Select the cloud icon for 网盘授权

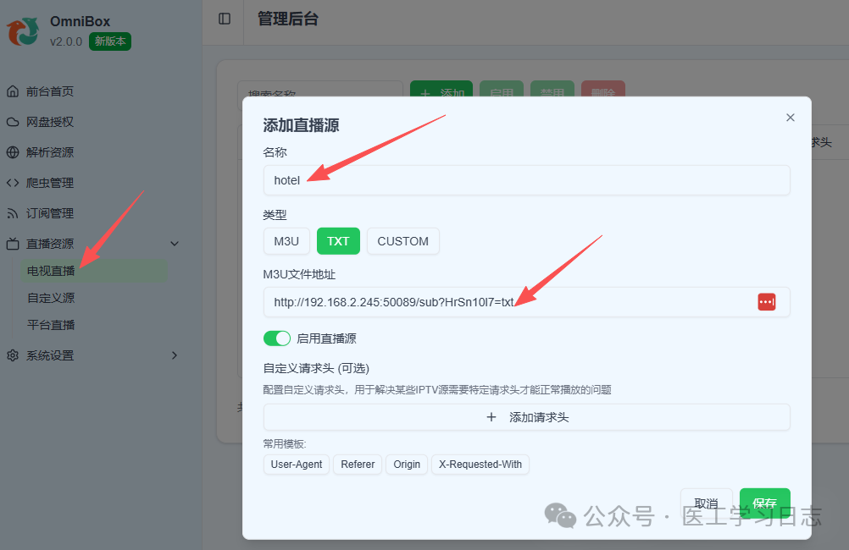pos(12,121)
